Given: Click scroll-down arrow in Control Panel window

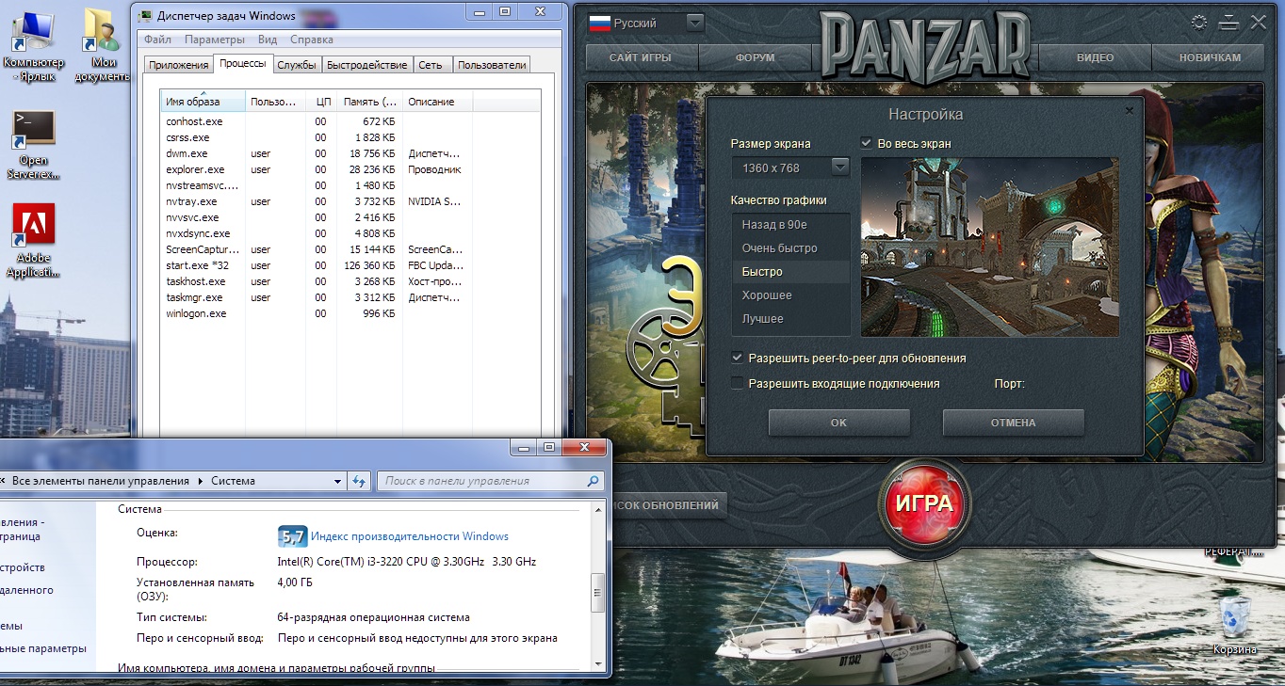Looking at the screenshot, I should click(597, 663).
